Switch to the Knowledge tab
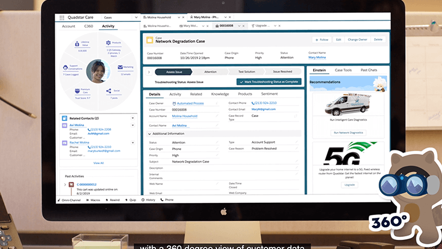The height and width of the screenshot is (249, 442). pos(220,94)
